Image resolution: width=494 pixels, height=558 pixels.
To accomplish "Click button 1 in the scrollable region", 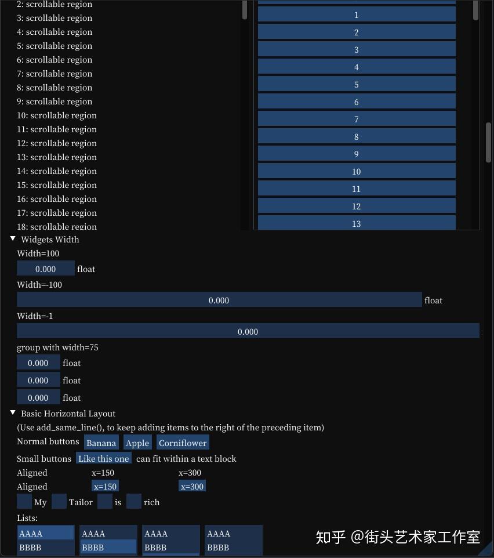I will click(x=356, y=15).
